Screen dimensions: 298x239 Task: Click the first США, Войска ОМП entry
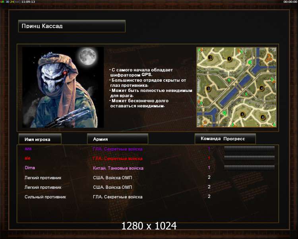coord(112,178)
